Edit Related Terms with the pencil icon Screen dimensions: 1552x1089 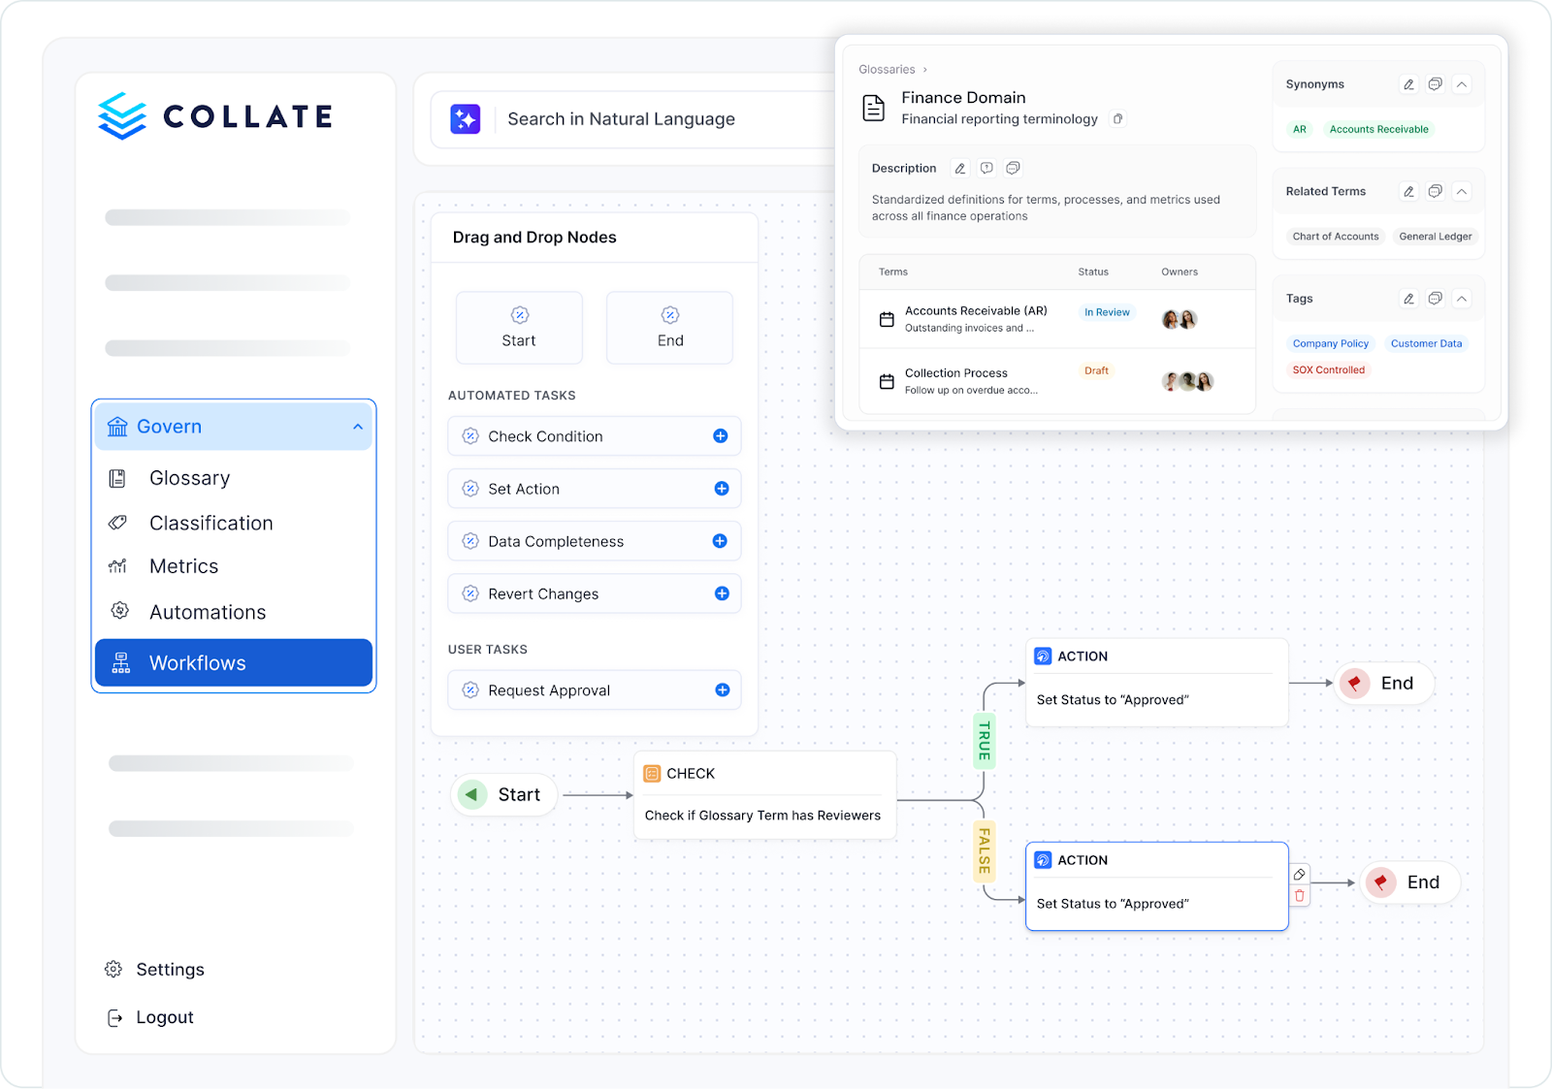tap(1409, 192)
